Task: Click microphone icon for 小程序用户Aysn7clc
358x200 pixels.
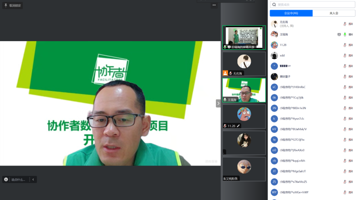Action: [345, 119]
